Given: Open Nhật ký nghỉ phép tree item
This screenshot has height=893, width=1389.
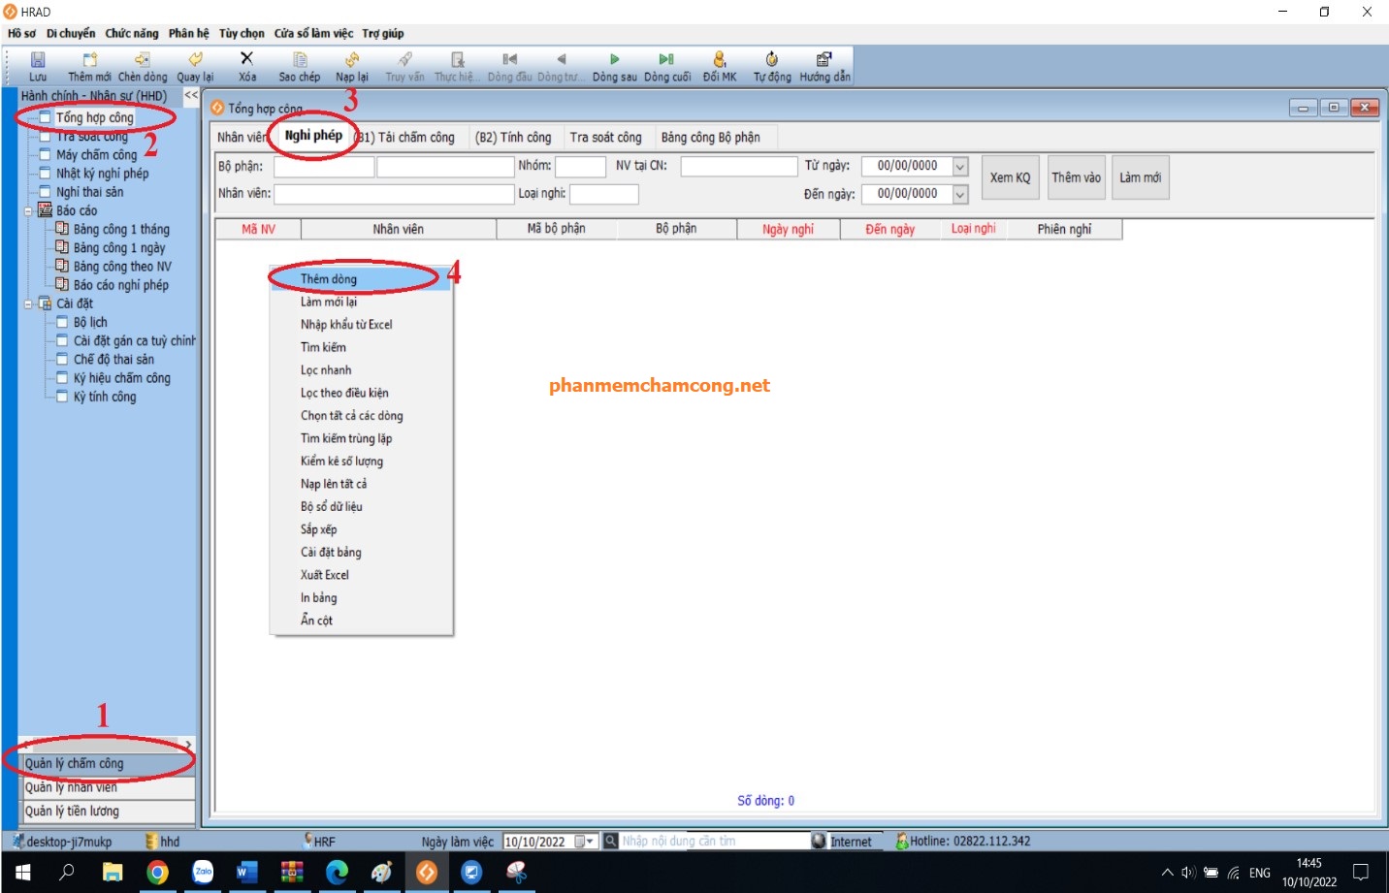Looking at the screenshot, I should click(103, 174).
